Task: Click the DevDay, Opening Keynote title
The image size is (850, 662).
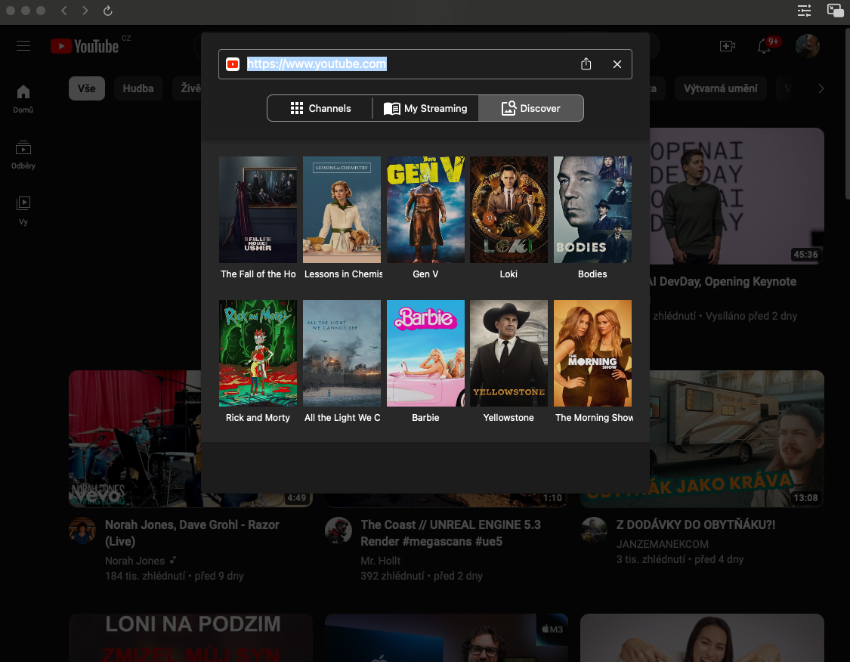Action: click(723, 281)
